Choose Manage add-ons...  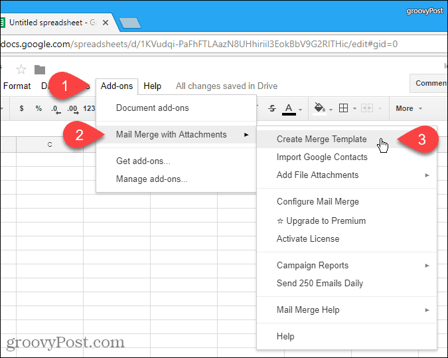pos(177,179)
